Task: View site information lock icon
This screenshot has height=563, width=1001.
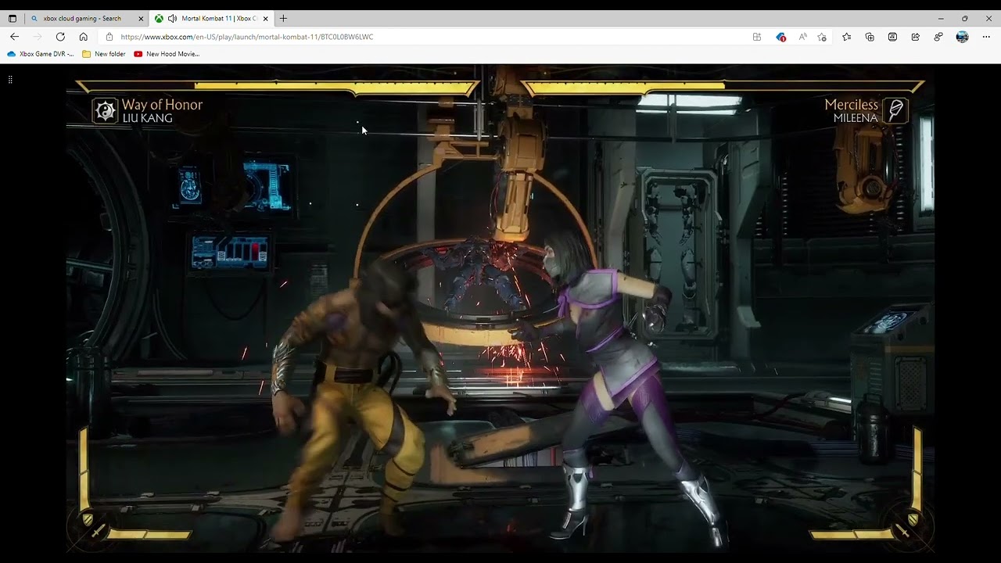Action: [x=109, y=37]
